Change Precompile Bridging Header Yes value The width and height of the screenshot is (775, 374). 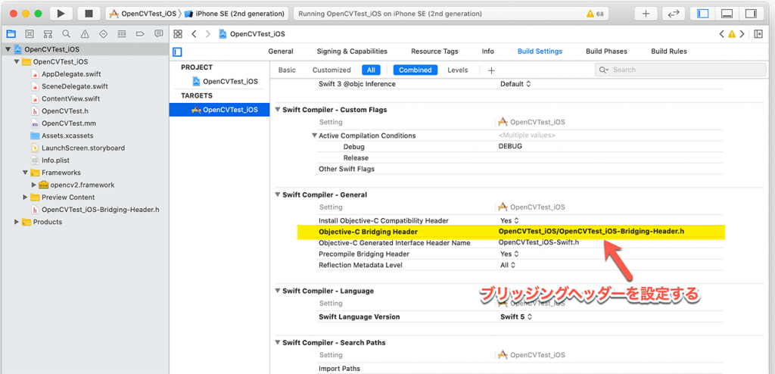[509, 254]
